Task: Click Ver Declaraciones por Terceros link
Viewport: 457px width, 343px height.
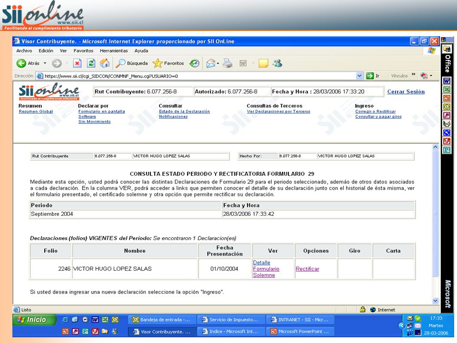Action: (x=278, y=111)
